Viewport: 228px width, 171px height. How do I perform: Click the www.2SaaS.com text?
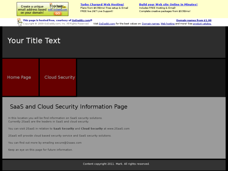(118, 129)
